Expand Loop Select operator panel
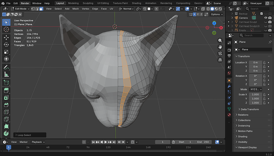 coord(30,135)
